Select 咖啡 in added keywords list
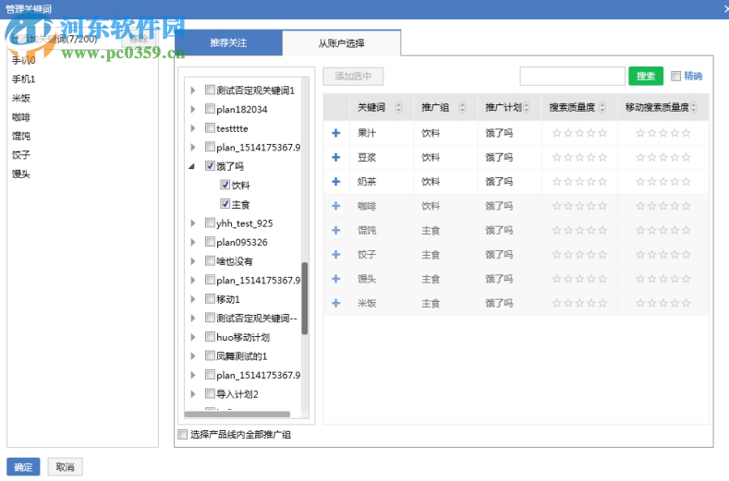The height and width of the screenshot is (481, 729). pyautogui.click(x=21, y=117)
